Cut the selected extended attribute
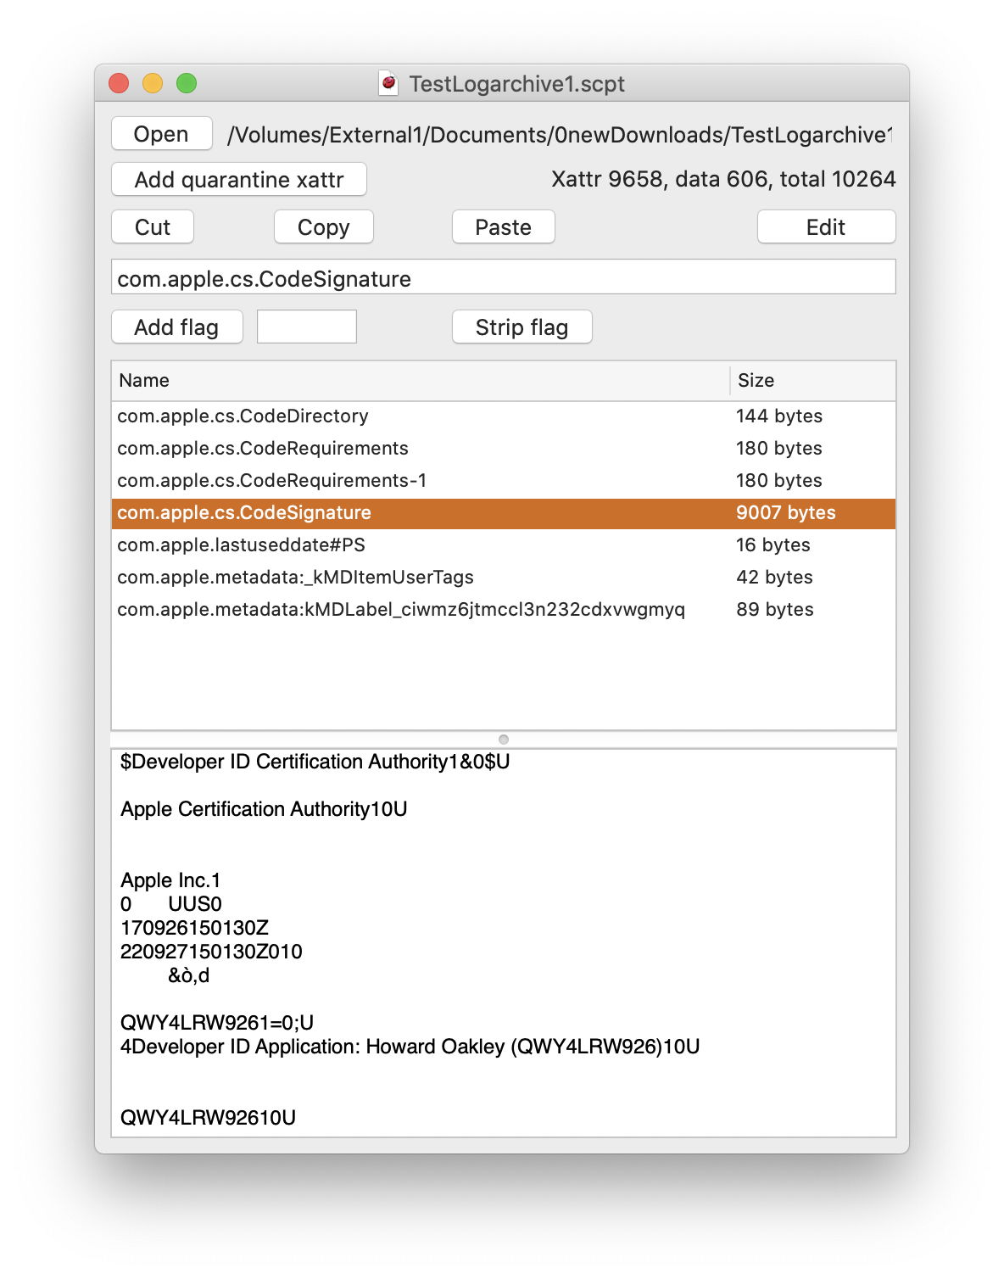The width and height of the screenshot is (1004, 1279). pos(152,226)
